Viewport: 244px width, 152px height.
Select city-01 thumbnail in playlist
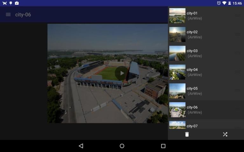177,16
